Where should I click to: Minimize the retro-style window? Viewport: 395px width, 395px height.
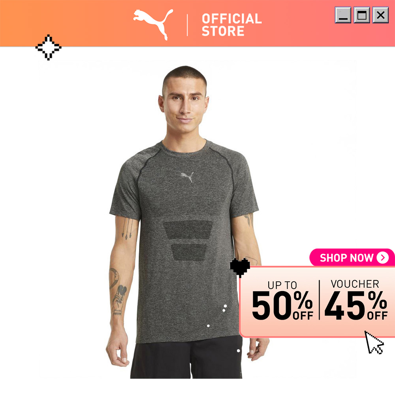click(x=343, y=15)
